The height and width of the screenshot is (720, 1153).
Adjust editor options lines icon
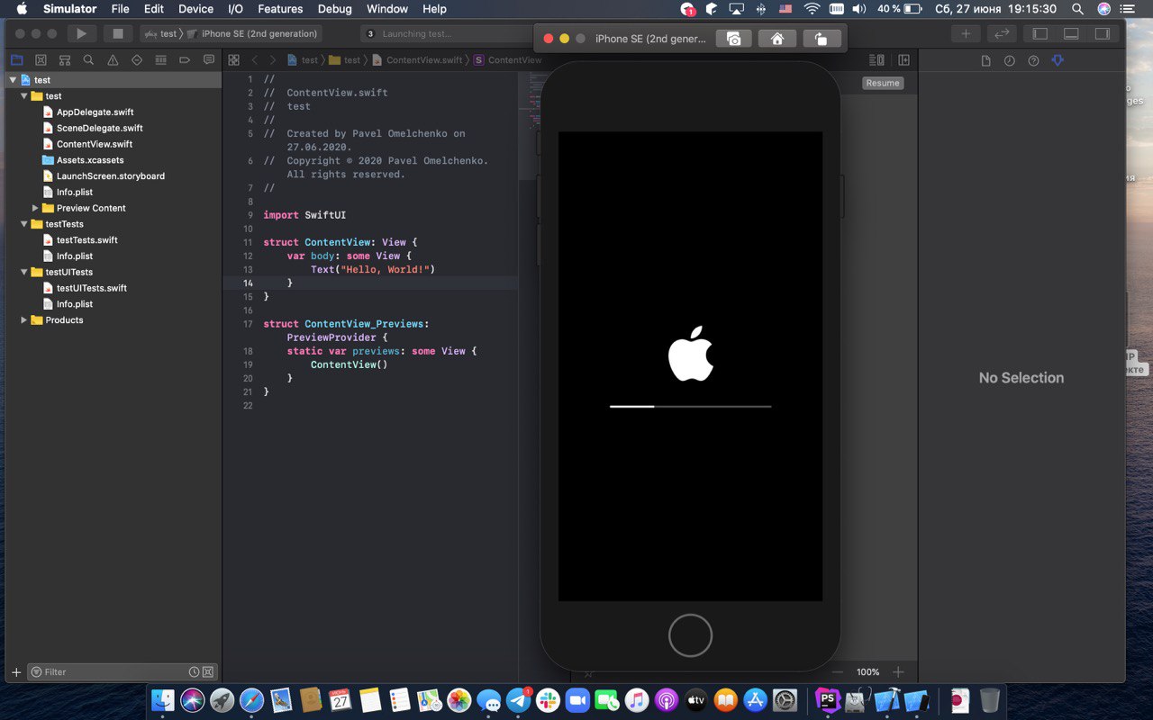click(x=876, y=60)
